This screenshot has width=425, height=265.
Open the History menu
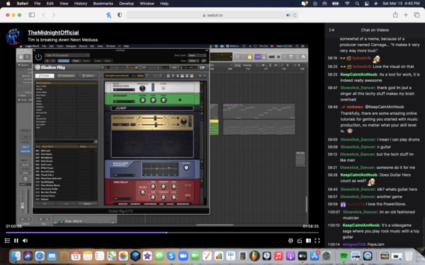click(x=81, y=4)
